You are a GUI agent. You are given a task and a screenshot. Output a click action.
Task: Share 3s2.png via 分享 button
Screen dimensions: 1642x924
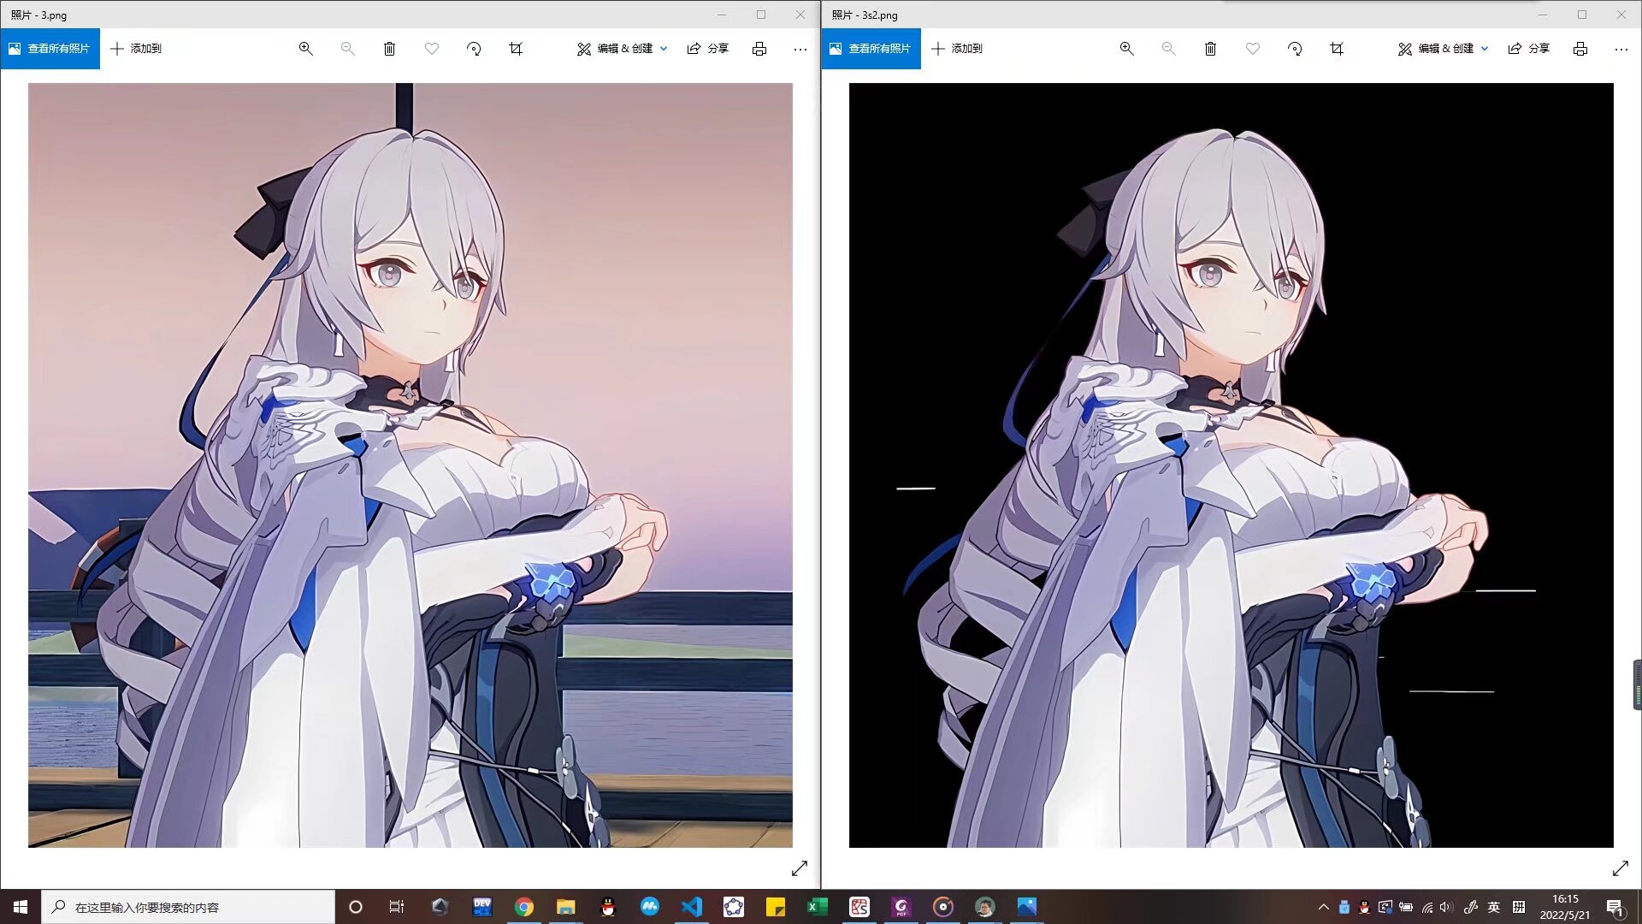pos(1529,49)
